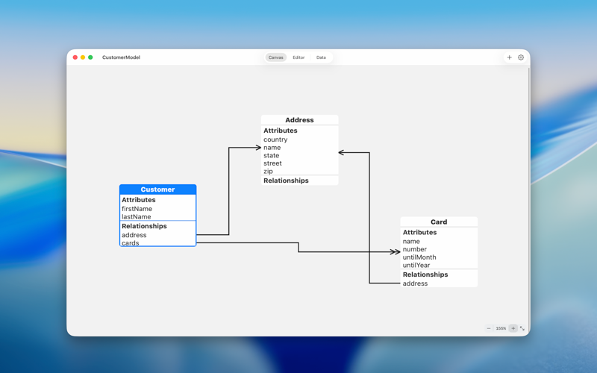Select the zip attribute in Address
Viewport: 597px width, 373px height.
coord(268,171)
